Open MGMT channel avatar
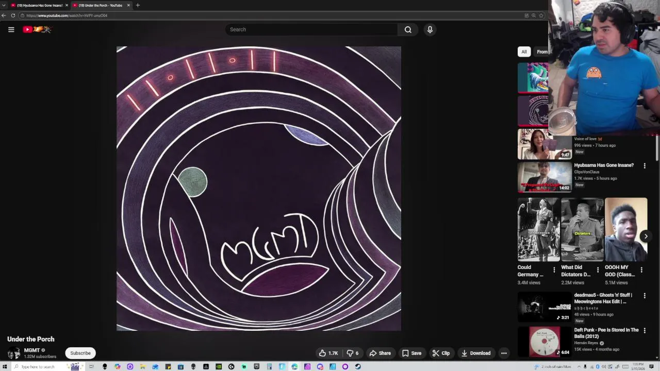This screenshot has width=660, height=371. [x=14, y=353]
